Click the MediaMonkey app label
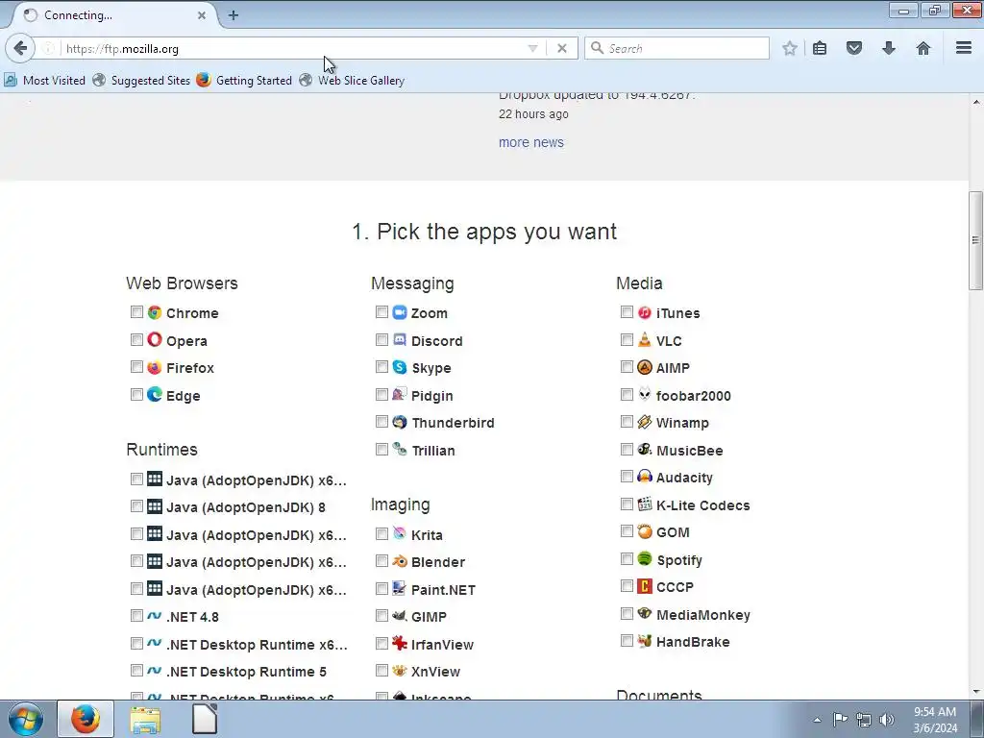 pos(702,615)
